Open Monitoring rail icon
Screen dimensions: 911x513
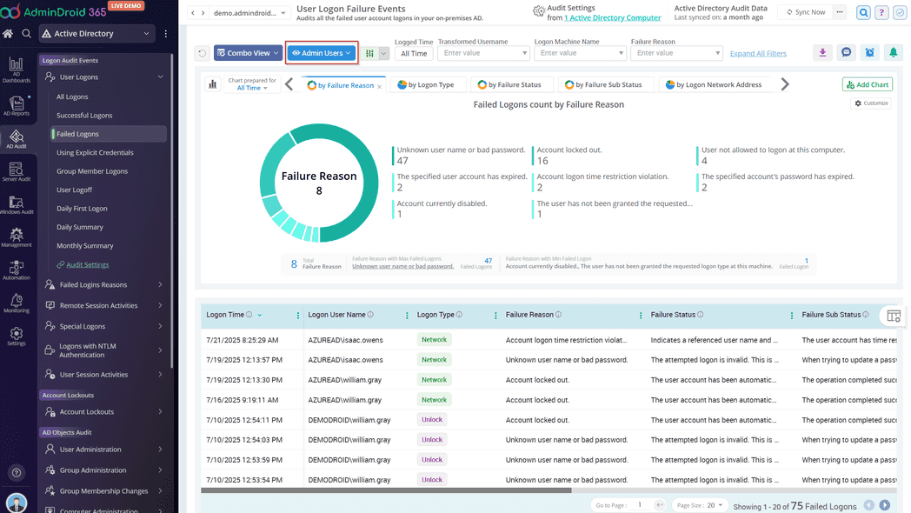[17, 303]
